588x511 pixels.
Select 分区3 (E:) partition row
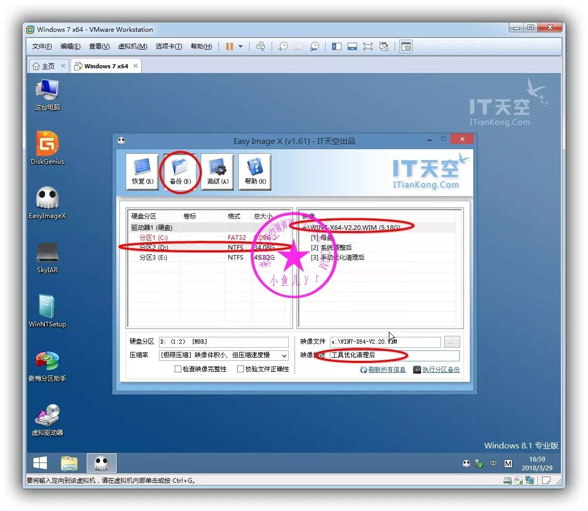click(153, 258)
